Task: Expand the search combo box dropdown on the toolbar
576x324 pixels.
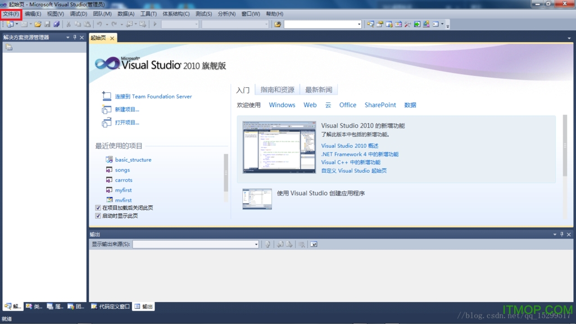Action: 359,24
